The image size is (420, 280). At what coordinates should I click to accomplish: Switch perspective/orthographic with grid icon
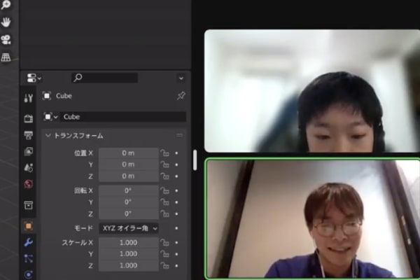coord(6,57)
